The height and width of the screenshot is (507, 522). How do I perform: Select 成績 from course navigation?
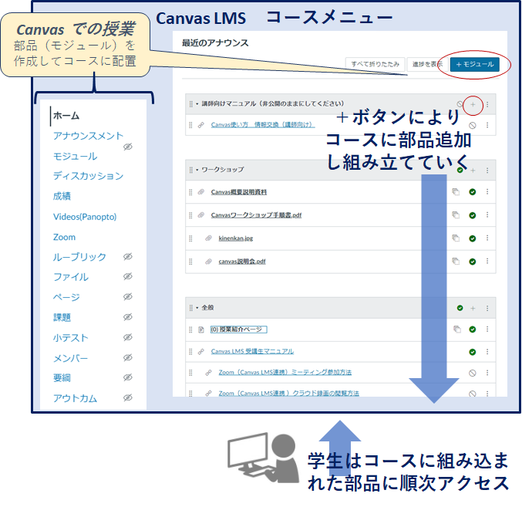tap(62, 196)
